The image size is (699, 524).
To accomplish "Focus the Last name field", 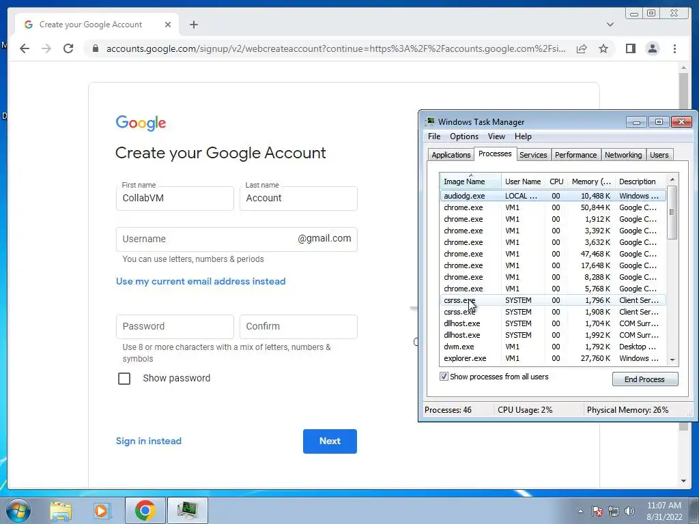I will (298, 199).
